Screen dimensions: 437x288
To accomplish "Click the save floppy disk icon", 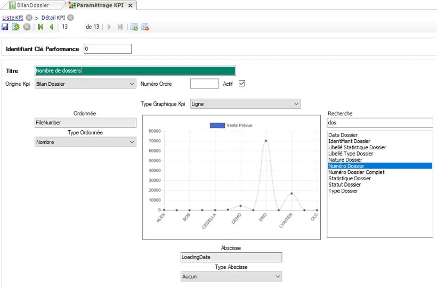I will click(x=5, y=27).
